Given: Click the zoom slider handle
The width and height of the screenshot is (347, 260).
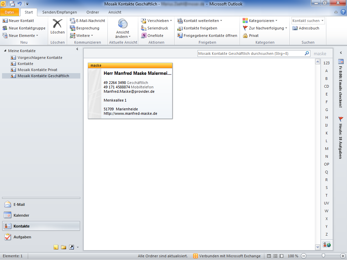Looking at the screenshot, I should (323, 256).
